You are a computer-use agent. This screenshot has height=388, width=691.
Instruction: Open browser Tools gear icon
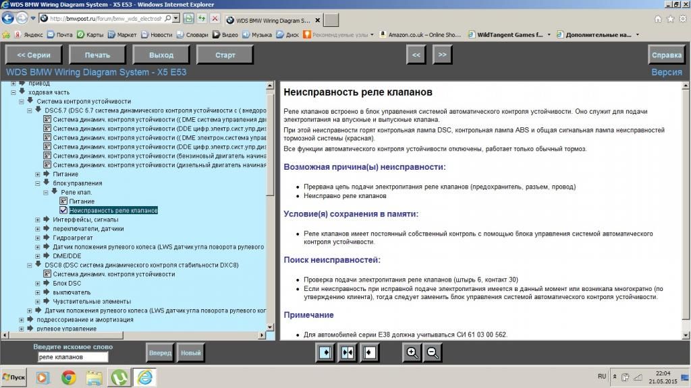[x=683, y=19]
